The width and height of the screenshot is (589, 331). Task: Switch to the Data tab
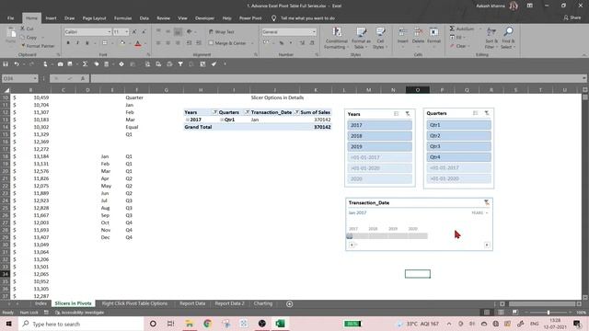144,18
